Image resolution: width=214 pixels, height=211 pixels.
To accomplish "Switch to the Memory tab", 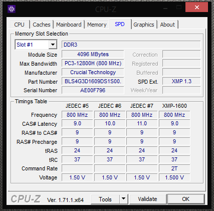I will [97, 25].
